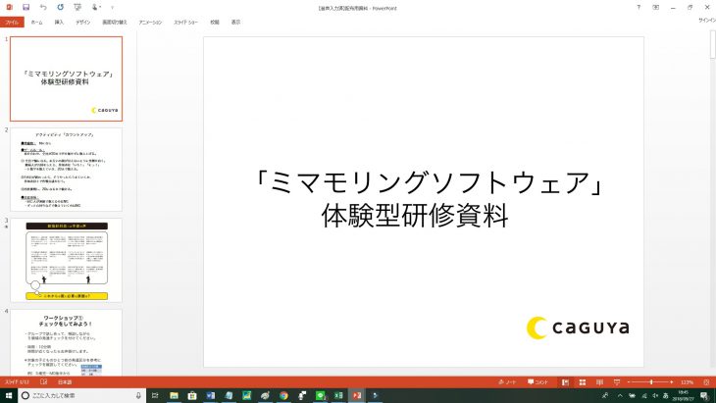
Task: Open the デザイン (Design) tab
Action: [x=82, y=22]
